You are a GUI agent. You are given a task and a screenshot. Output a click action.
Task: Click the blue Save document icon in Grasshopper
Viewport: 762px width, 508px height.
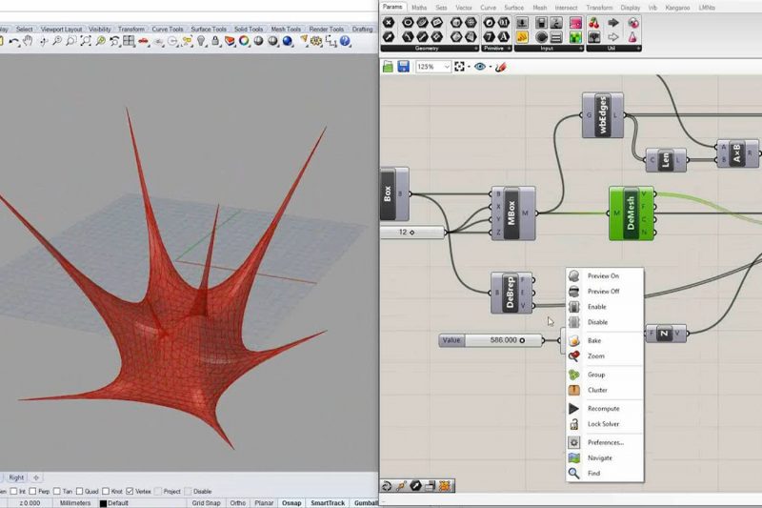pyautogui.click(x=404, y=67)
